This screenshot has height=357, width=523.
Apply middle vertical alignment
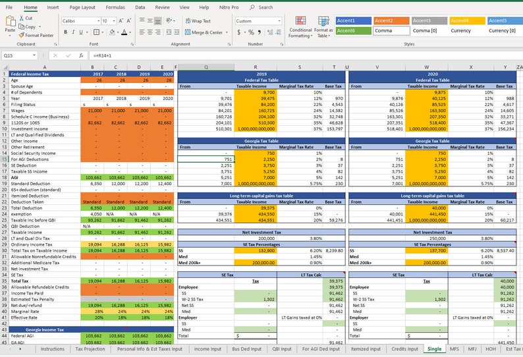[x=150, y=20]
